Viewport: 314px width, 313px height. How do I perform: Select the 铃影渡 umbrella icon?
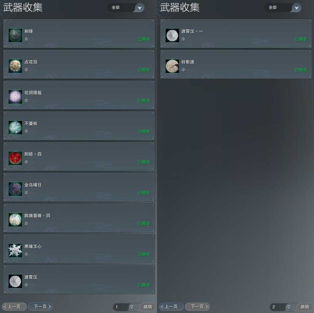pyautogui.click(x=172, y=66)
